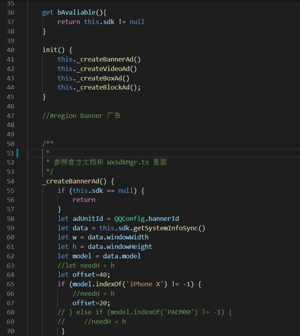Click the windowHeight property

pos(129,247)
